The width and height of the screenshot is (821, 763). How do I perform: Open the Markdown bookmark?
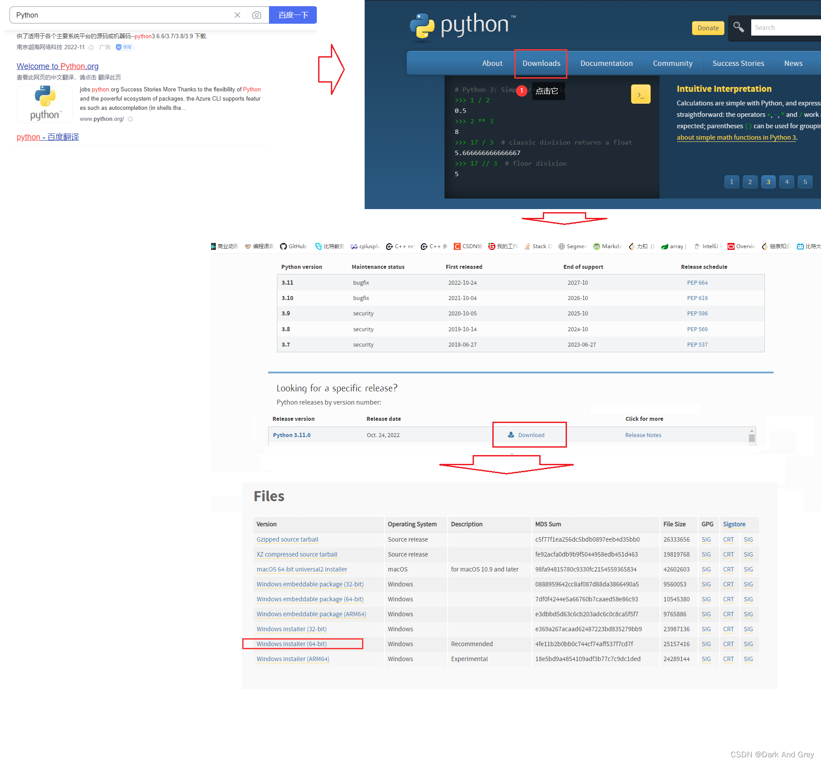coord(608,246)
